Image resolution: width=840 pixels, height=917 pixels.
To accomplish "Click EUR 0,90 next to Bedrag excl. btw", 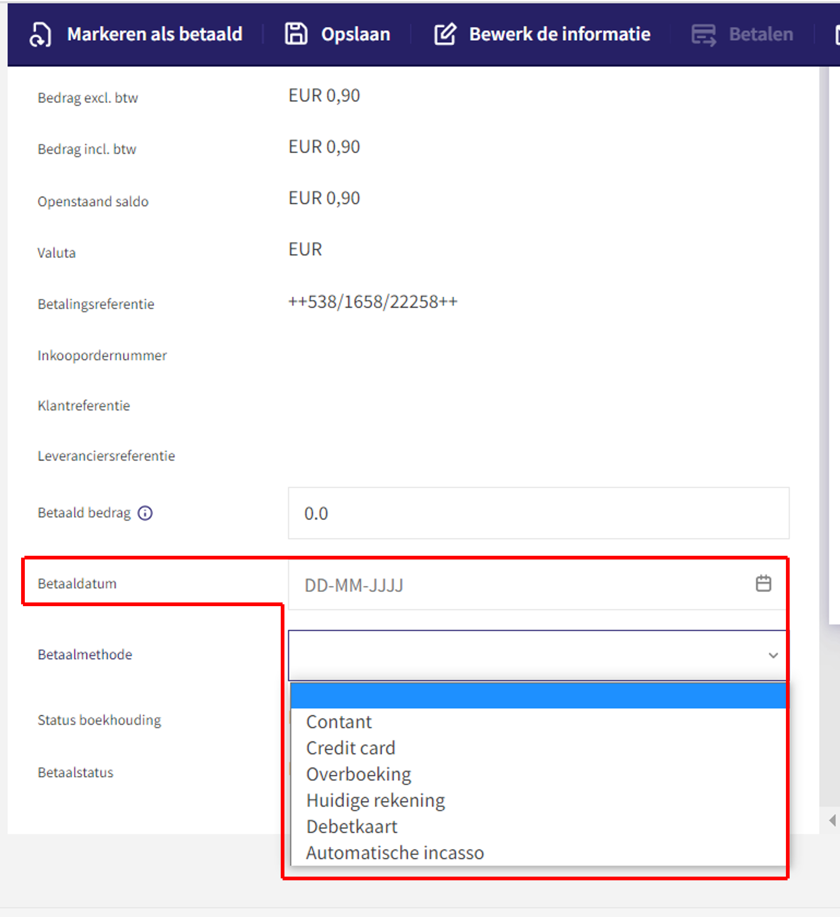I will (324, 96).
